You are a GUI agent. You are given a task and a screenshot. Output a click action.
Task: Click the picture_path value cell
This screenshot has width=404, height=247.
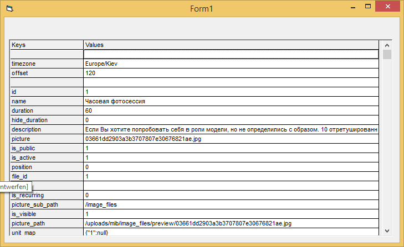coord(231,223)
